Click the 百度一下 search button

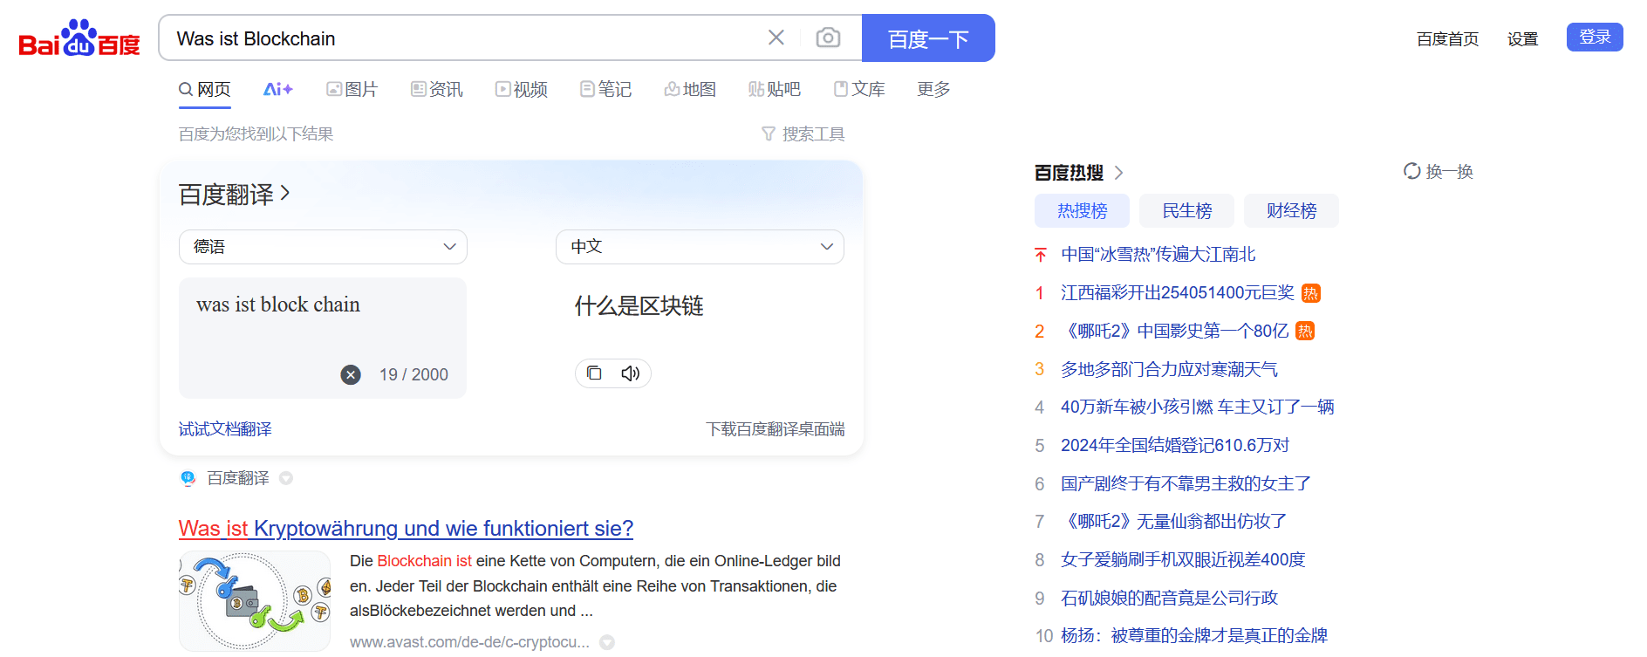pos(928,38)
